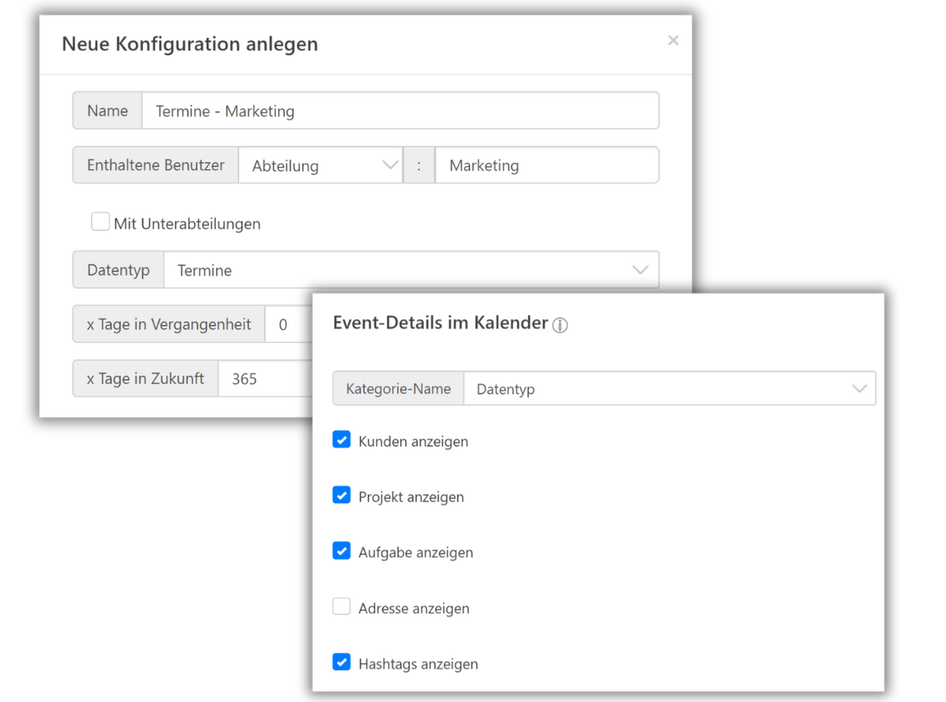Click the "Kategorie-Name" label
The width and height of the screenshot is (946, 702).
(x=398, y=388)
